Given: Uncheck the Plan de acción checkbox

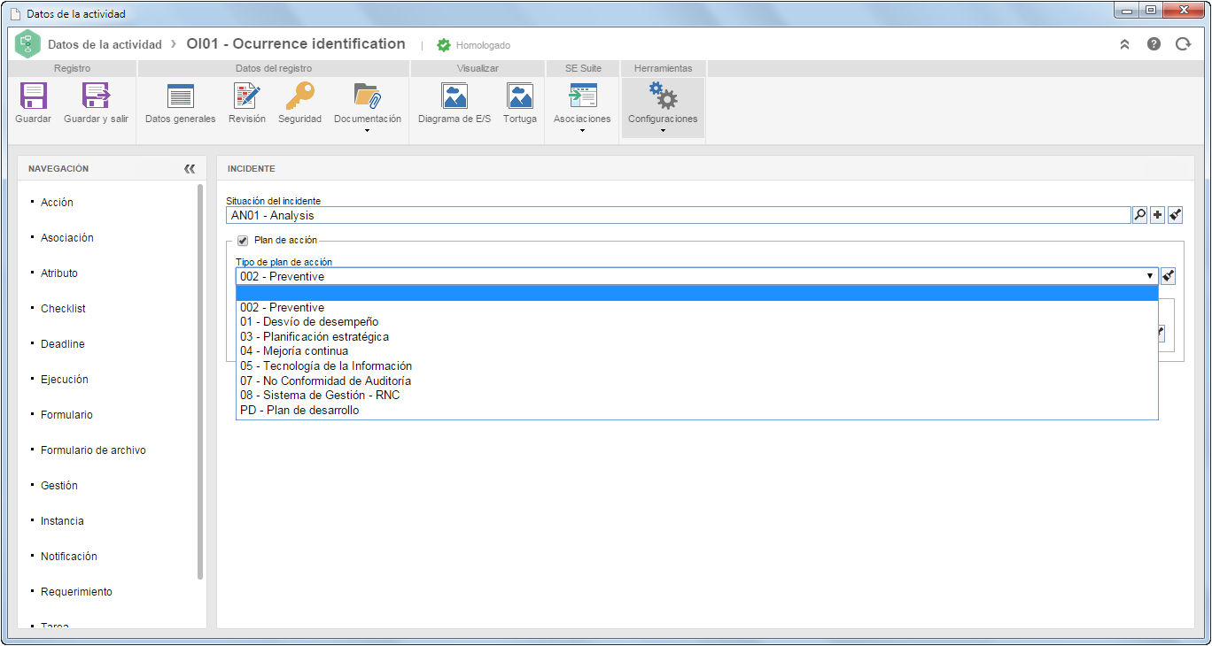Looking at the screenshot, I should tap(243, 240).
